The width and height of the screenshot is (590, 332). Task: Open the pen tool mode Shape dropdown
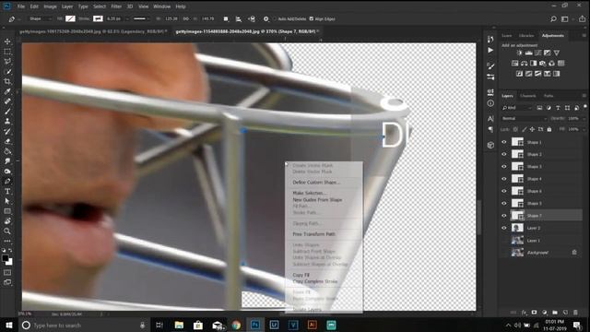click(x=40, y=18)
